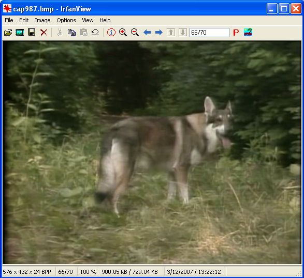Click the status bar 66/70 counter
Viewport: 304px width, 278px height.
pos(65,272)
